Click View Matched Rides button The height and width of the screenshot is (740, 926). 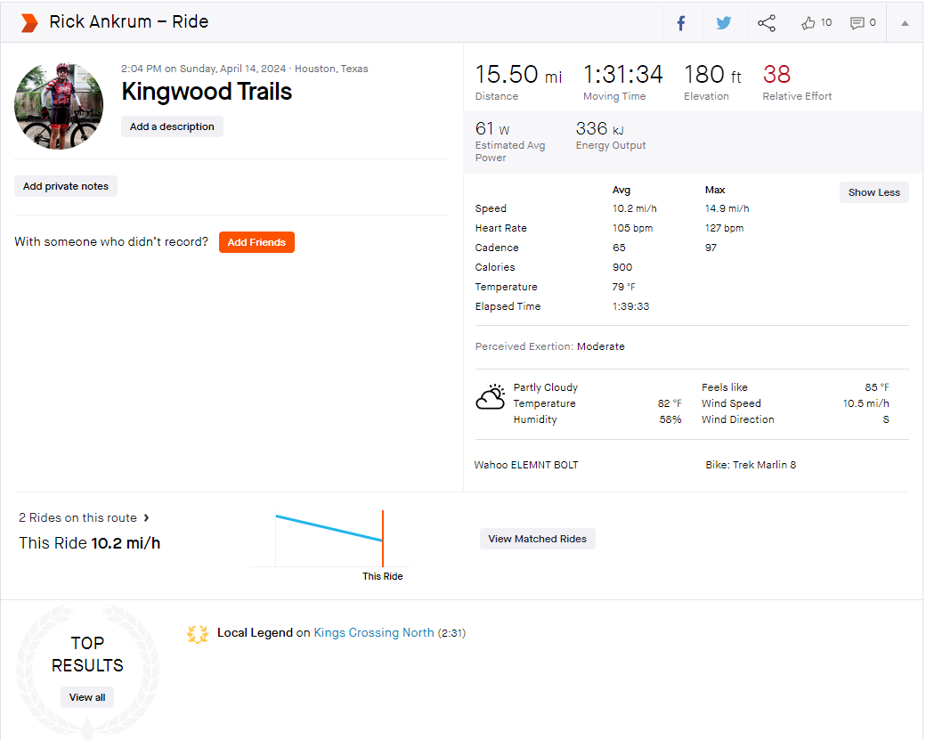[x=537, y=539]
